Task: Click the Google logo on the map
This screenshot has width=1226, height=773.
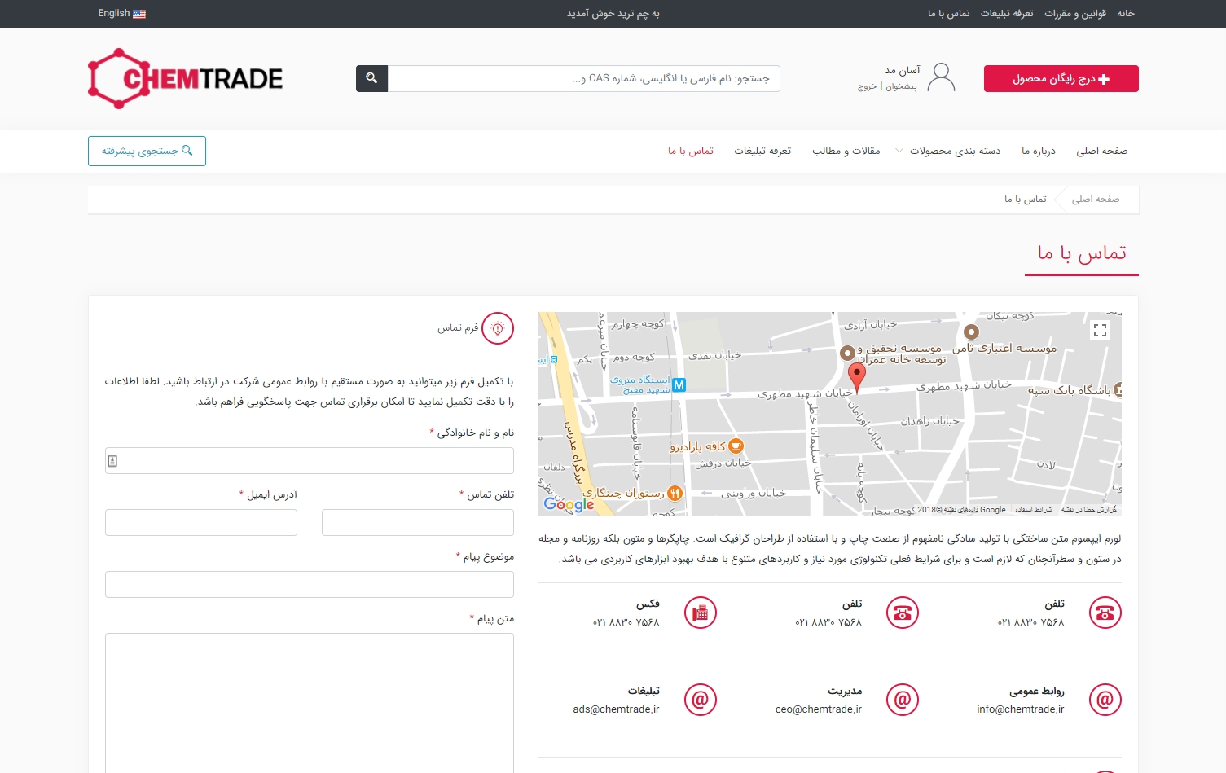Action: pyautogui.click(x=569, y=504)
